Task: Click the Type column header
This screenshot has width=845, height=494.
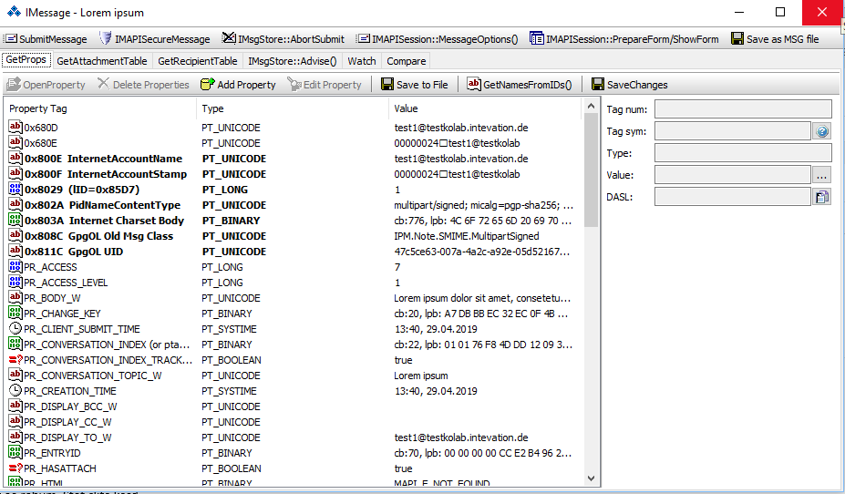Action: [212, 108]
